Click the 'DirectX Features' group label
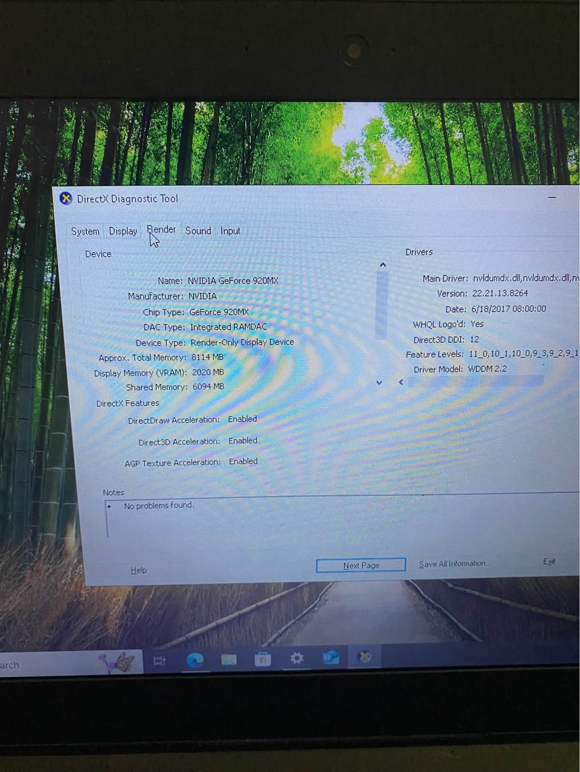580x772 pixels. [128, 403]
